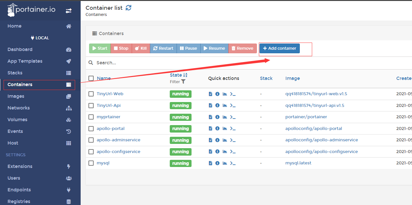
Task: Check the TinyUrl-Web row checkbox
Action: [x=91, y=94]
